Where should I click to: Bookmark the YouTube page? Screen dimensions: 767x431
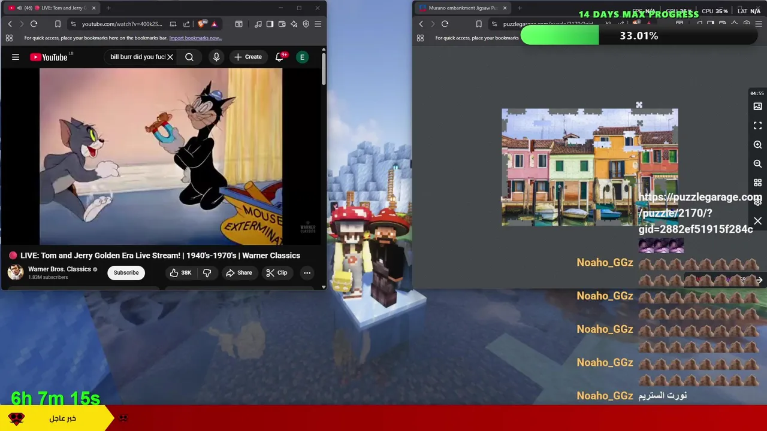58,24
